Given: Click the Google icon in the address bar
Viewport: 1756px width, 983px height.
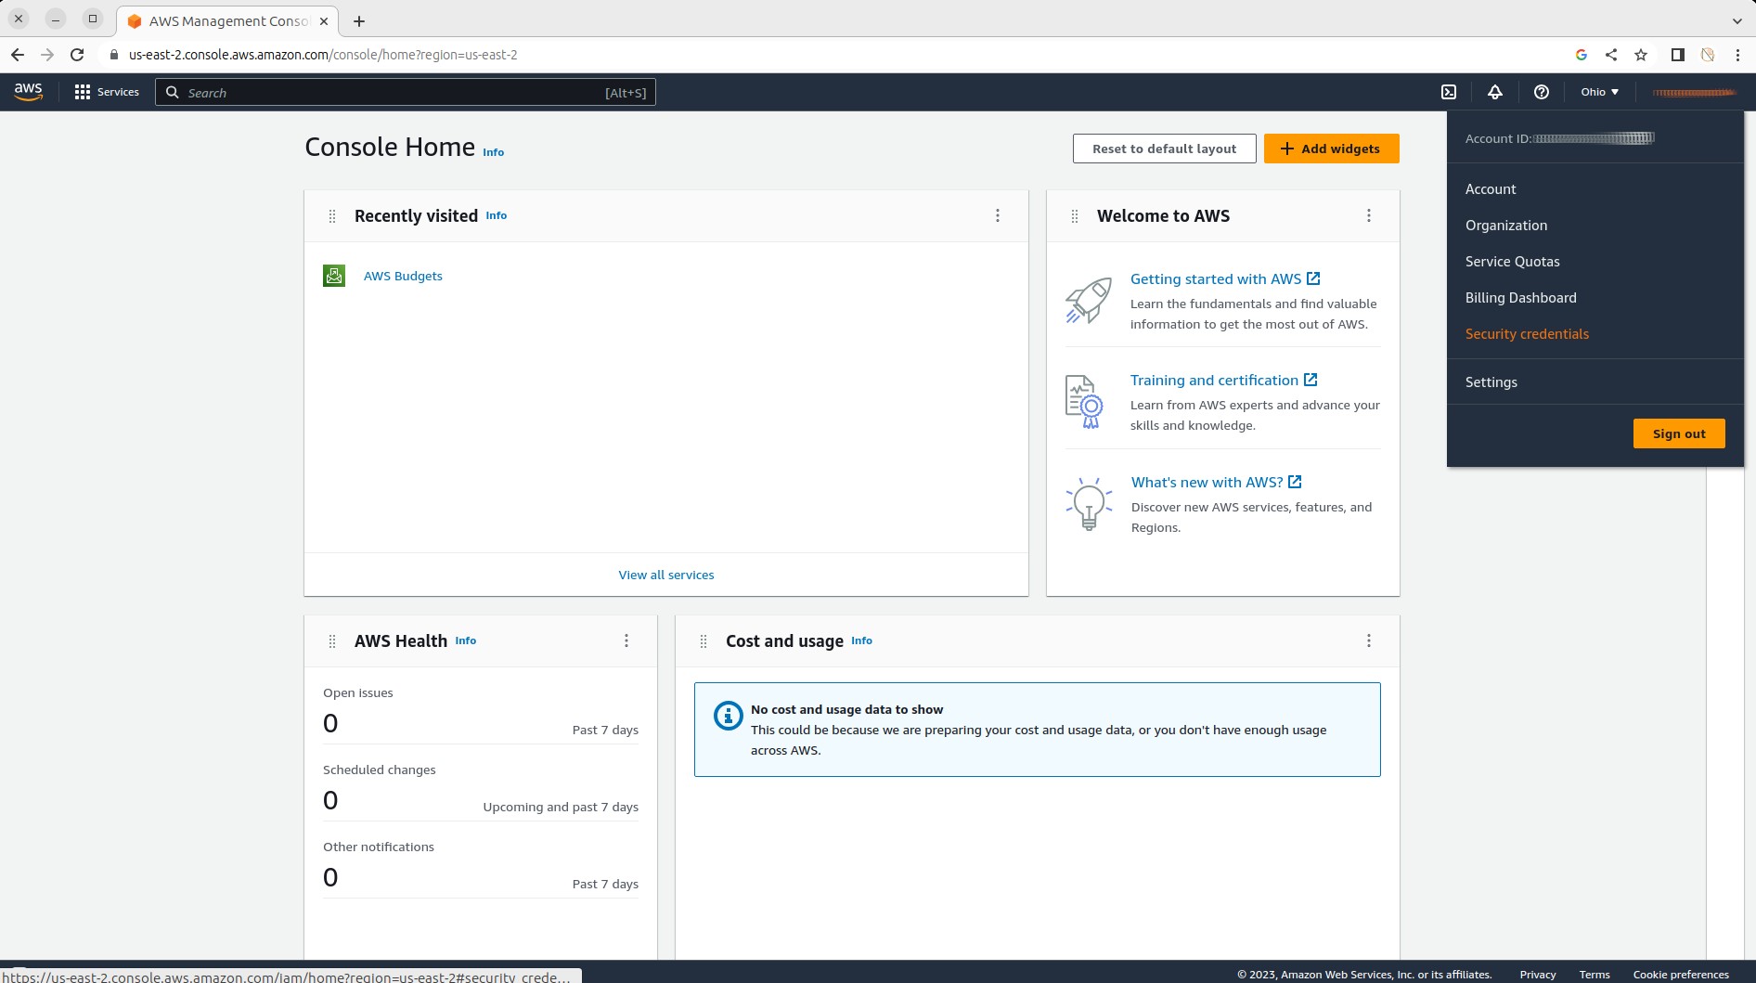Looking at the screenshot, I should tap(1582, 55).
